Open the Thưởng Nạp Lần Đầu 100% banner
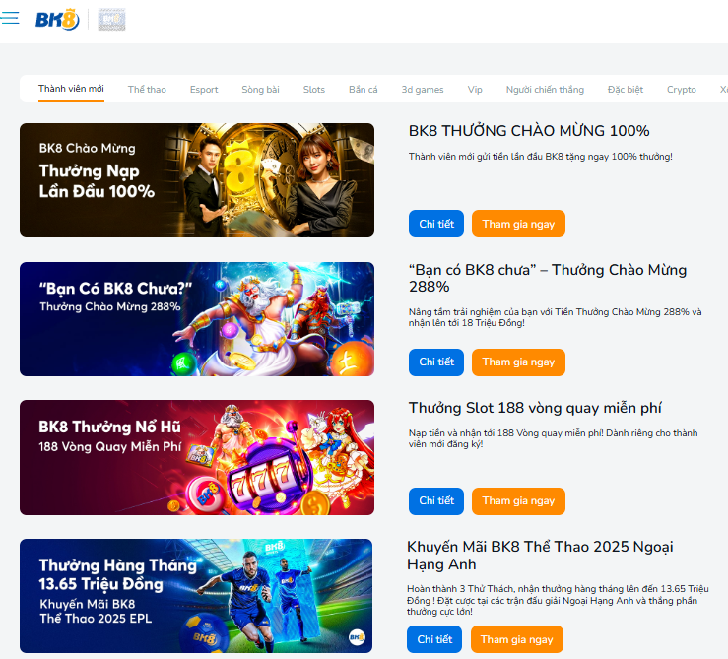Image resolution: width=728 pixels, height=659 pixels. (x=197, y=180)
